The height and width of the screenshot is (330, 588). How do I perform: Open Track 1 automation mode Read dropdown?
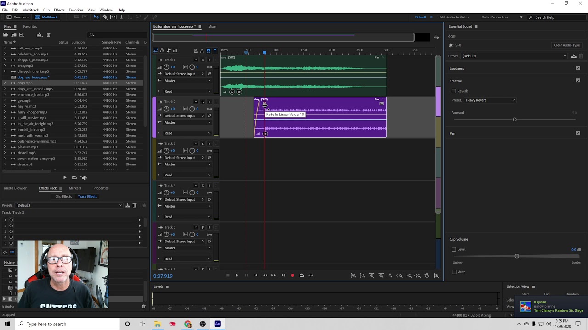187,91
